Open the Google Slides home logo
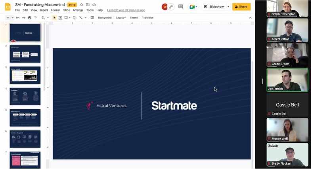 (8, 7)
